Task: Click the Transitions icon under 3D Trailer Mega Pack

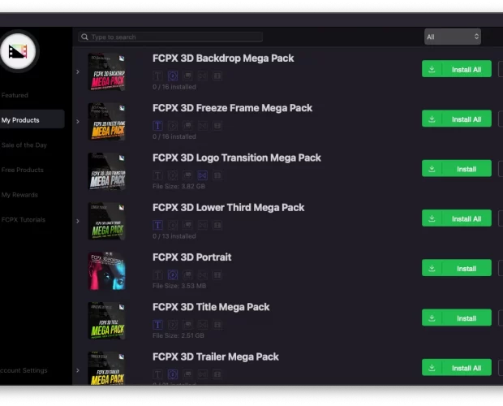Action: click(x=203, y=374)
